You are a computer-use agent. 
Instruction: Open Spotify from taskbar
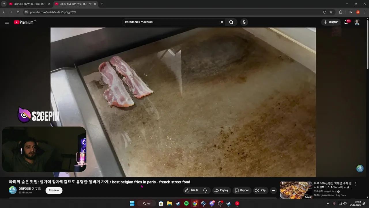(186, 203)
